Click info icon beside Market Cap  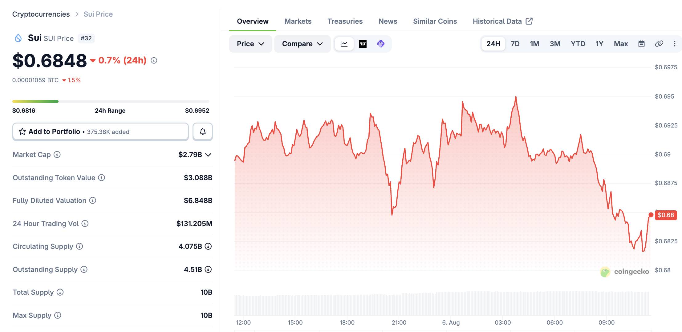click(x=57, y=155)
